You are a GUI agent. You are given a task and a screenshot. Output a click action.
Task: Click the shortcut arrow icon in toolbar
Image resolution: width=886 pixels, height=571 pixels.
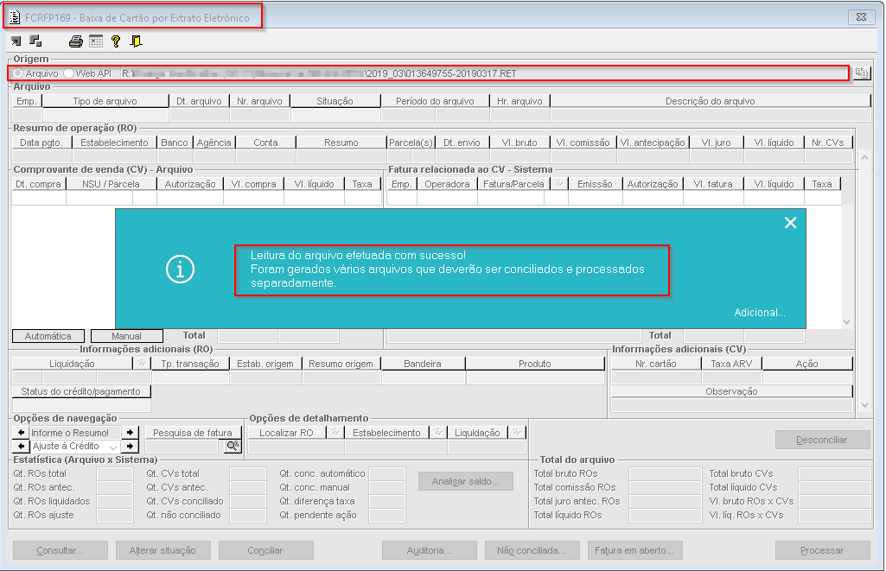[x=16, y=41]
